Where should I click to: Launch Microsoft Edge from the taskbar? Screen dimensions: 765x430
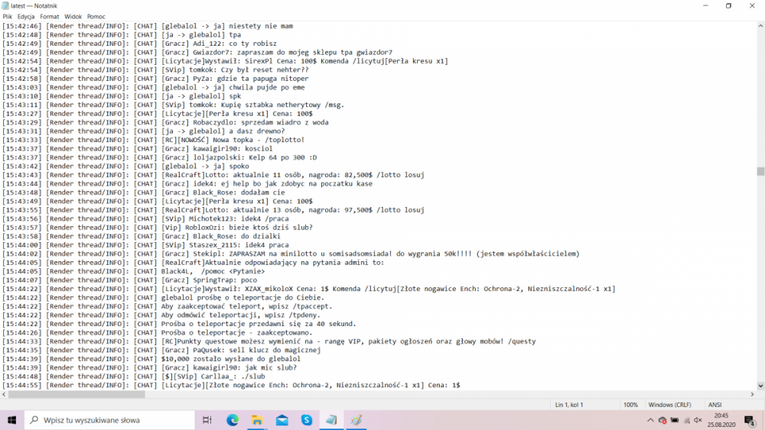(233, 420)
